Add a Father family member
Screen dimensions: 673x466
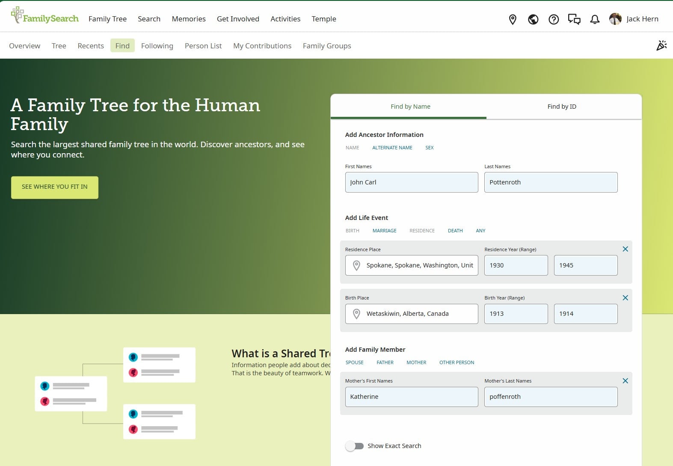point(385,362)
